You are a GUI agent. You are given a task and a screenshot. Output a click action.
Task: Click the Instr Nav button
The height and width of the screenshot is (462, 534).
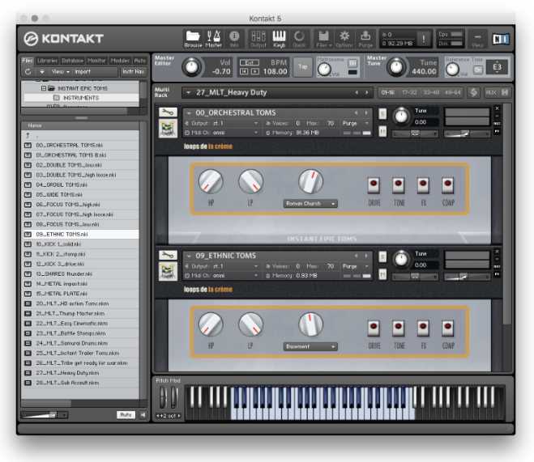[133, 72]
